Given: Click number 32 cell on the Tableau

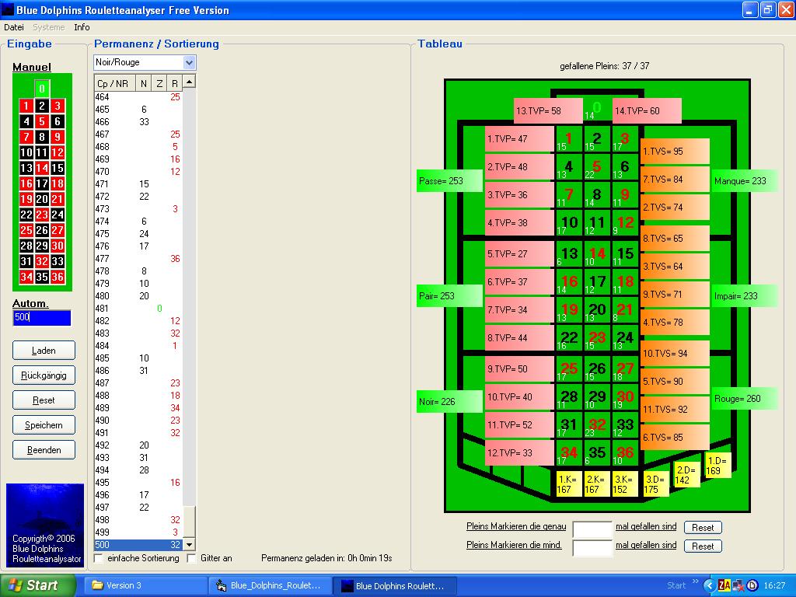Looking at the screenshot, I should [597, 424].
